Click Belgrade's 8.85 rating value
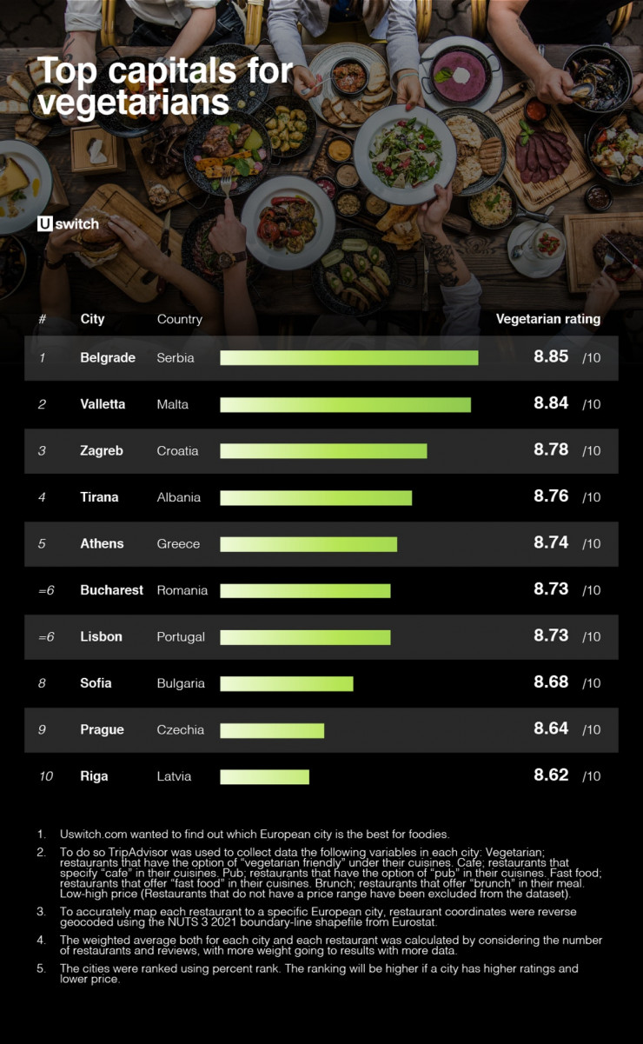This screenshot has height=1044, width=643. click(551, 357)
